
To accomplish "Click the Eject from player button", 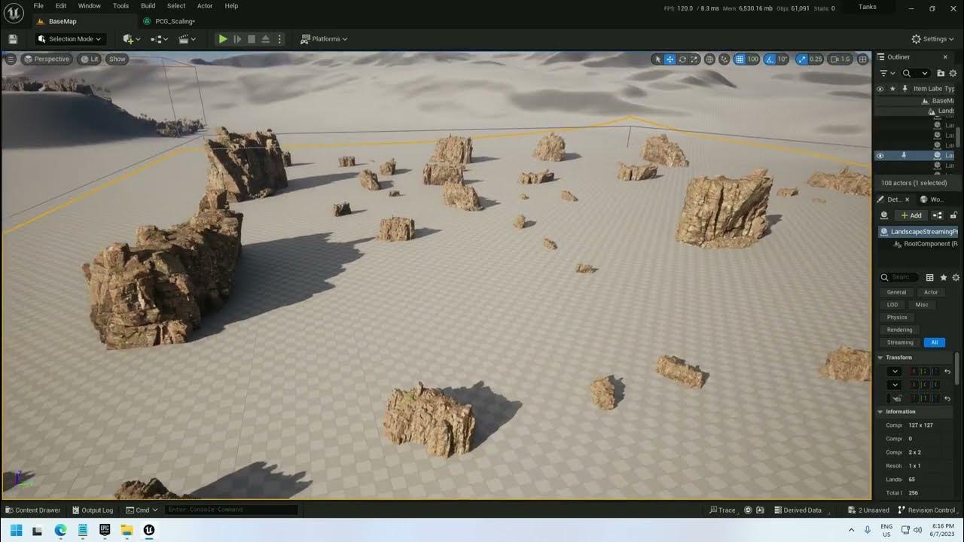I will 265,39.
